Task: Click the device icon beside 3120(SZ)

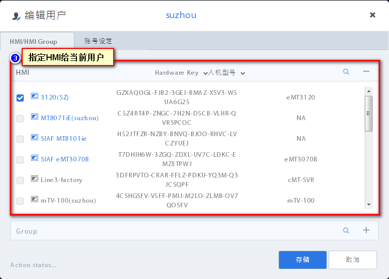Action: [x=35, y=96]
